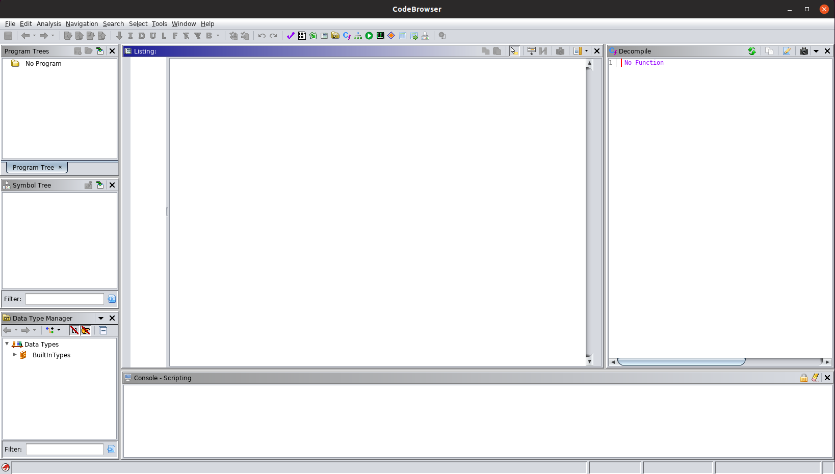Click the purple checkmark toolbar icon
This screenshot has height=474, width=835.
(x=291, y=36)
